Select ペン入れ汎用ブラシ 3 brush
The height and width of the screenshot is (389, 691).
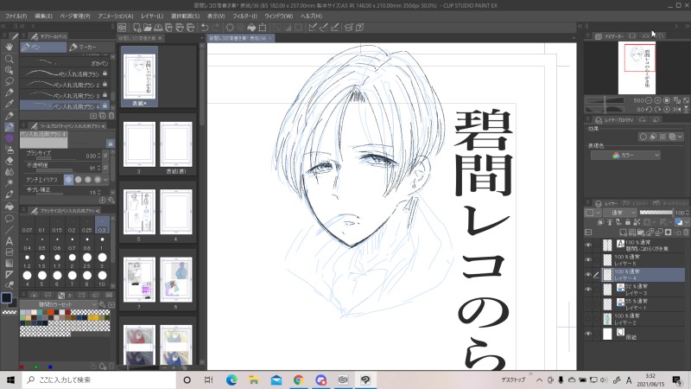[x=65, y=95]
